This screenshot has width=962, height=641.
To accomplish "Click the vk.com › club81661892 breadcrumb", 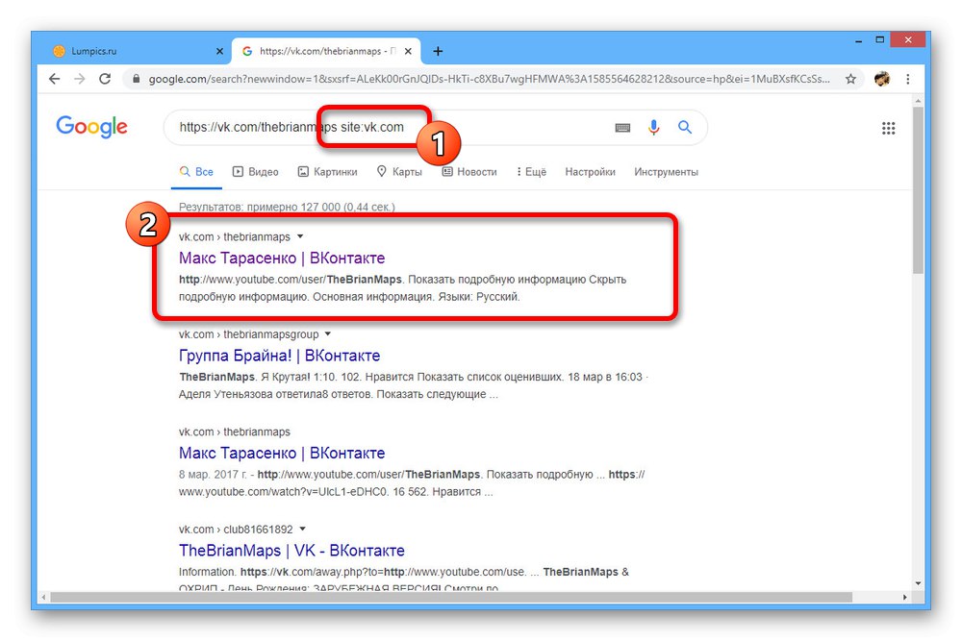I will click(236, 529).
